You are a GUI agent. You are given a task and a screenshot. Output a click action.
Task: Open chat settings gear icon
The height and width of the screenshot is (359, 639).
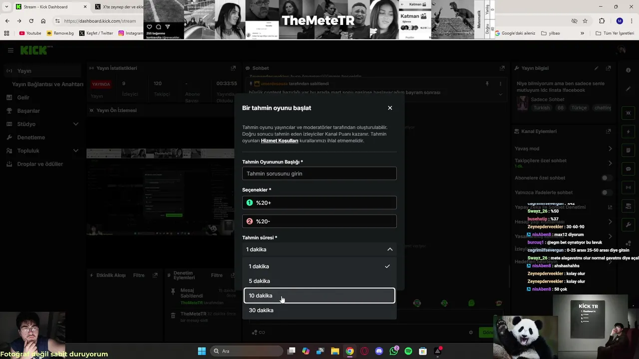[x=471, y=333]
